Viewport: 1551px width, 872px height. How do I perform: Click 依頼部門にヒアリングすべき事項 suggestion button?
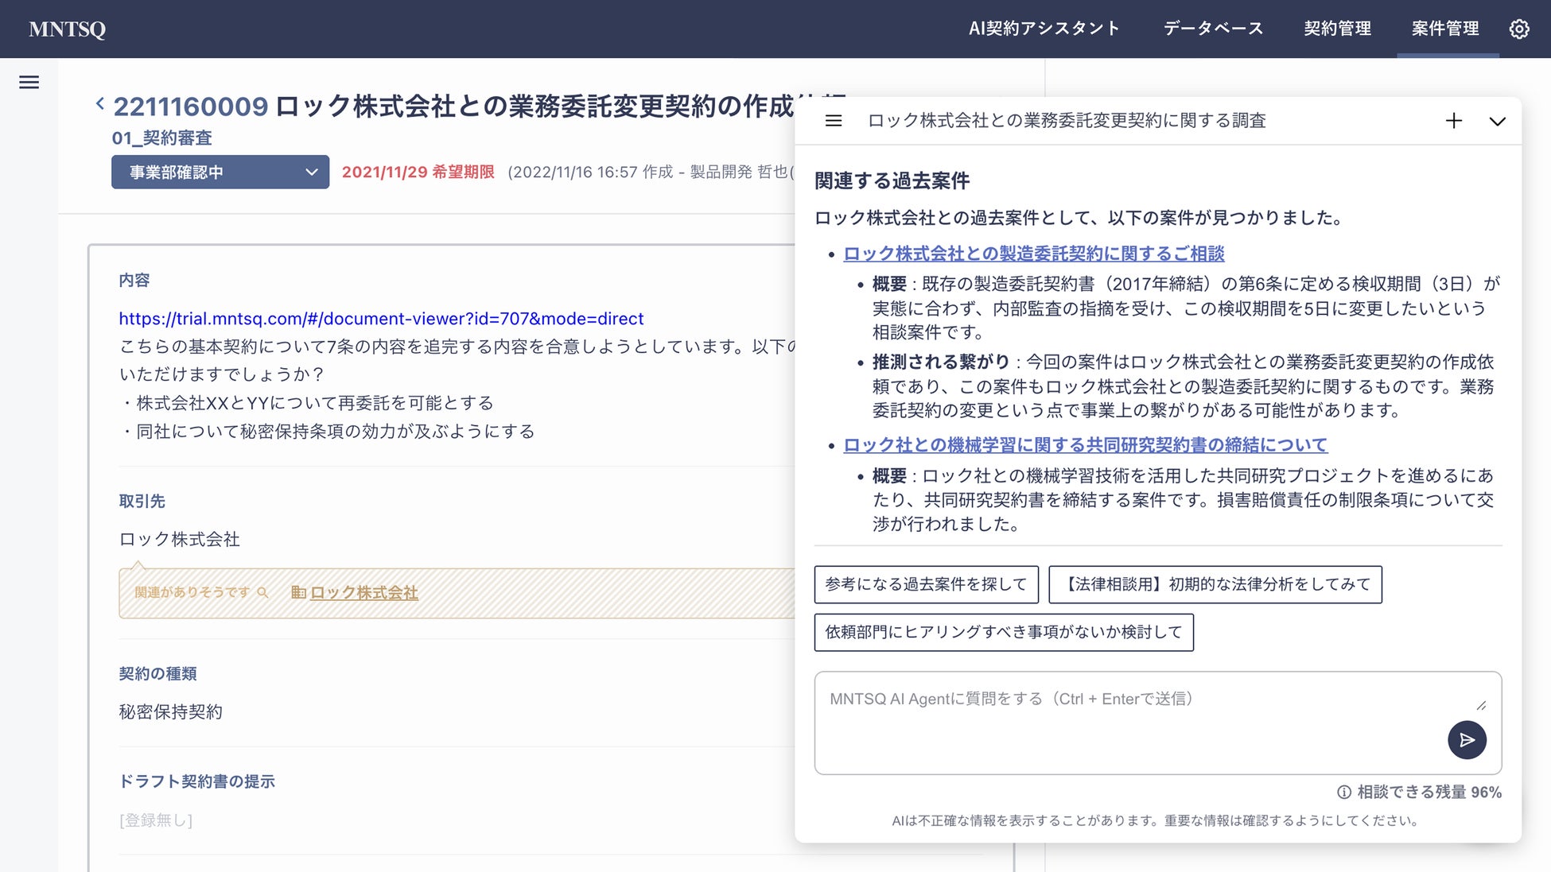(1003, 632)
